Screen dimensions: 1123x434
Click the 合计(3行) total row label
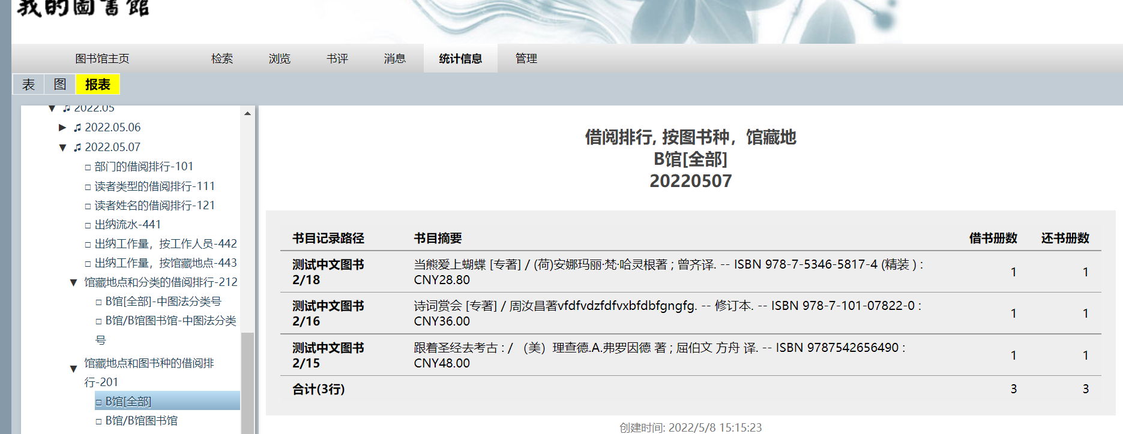[x=319, y=390]
